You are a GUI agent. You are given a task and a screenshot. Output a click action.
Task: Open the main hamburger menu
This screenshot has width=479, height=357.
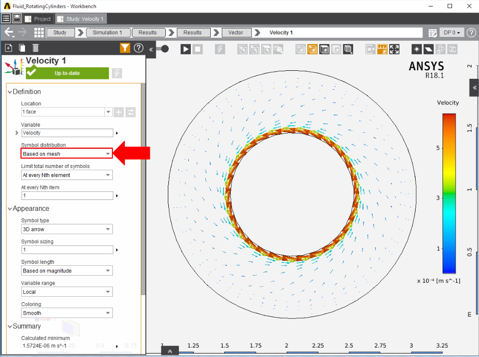tap(6, 18)
